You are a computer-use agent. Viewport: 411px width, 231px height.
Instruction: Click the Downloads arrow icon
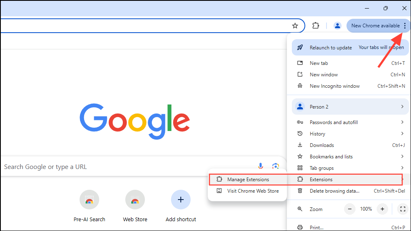click(x=300, y=145)
